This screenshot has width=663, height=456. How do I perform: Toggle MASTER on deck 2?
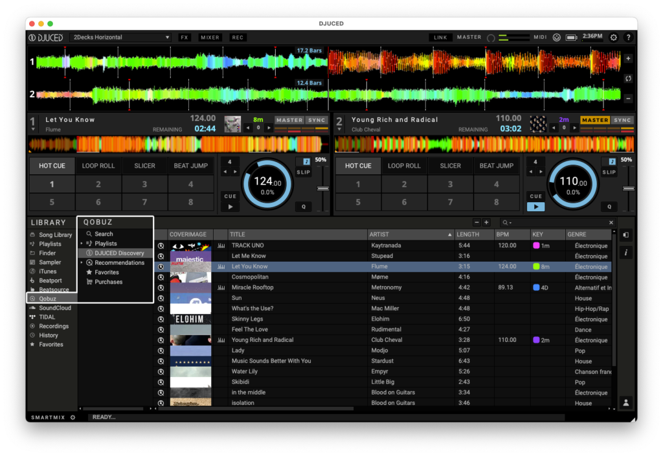594,120
